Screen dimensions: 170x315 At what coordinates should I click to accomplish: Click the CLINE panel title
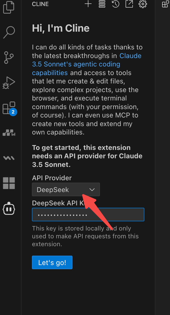[x=40, y=4]
